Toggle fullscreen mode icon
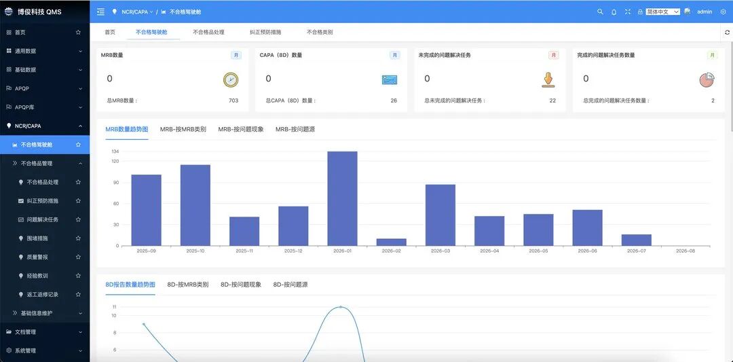The width and height of the screenshot is (733, 362). tap(627, 12)
